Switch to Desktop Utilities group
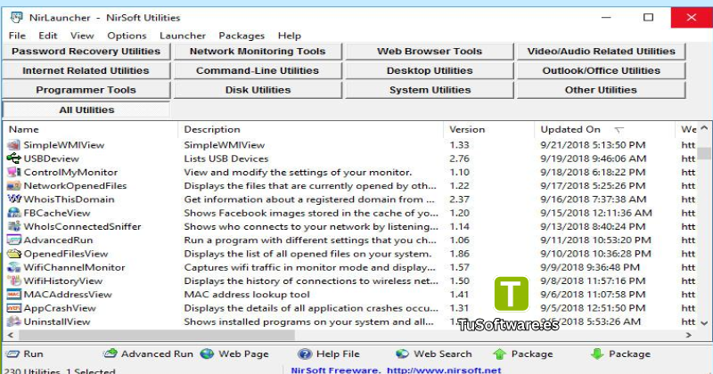The image size is (713, 374). [x=430, y=70]
